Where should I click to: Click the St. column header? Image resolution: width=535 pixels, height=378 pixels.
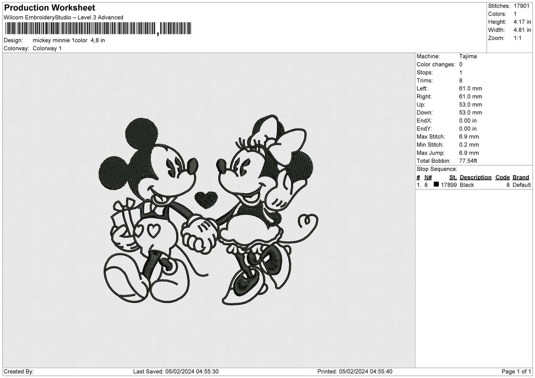453,177
